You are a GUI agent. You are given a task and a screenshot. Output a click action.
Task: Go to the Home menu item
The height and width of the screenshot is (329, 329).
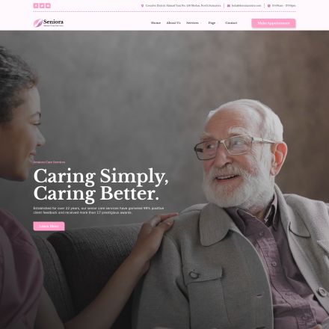coord(156,23)
